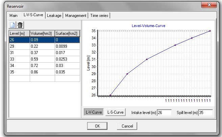
Task: Select the surface cell 0.0099
Action: [x=67, y=46]
